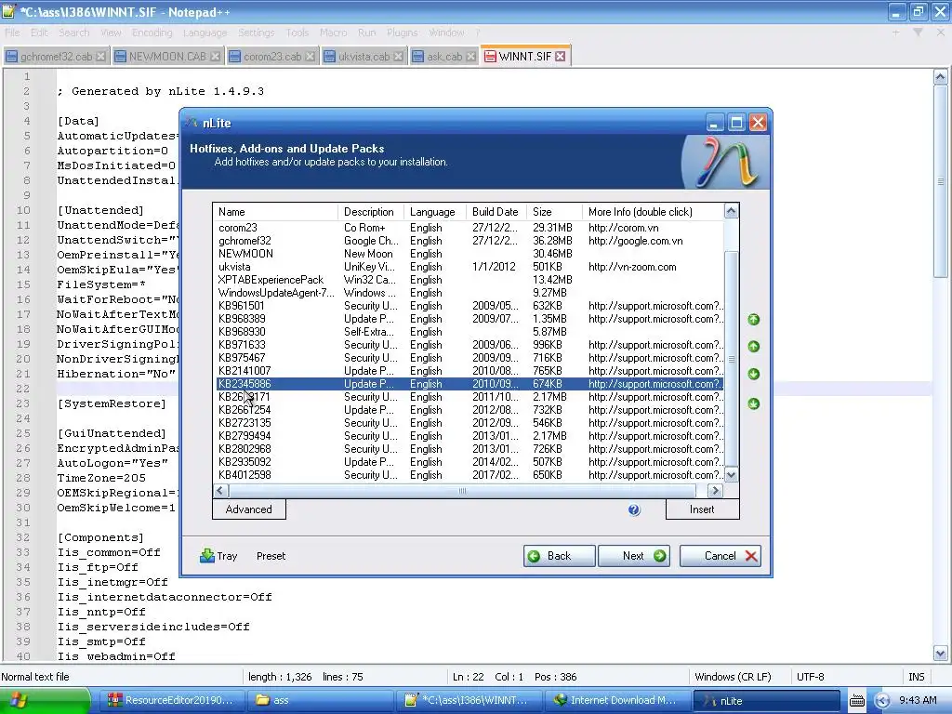952x714 pixels.
Task: Select the XPTABExperiencePack row
Action: pos(469,280)
